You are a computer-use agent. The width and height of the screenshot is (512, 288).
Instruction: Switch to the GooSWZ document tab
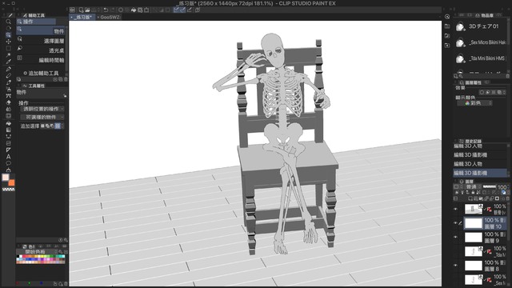(x=109, y=18)
